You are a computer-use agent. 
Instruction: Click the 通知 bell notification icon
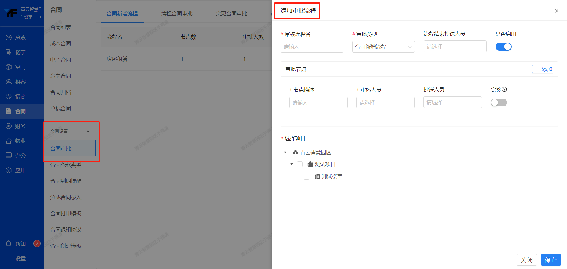(9, 244)
